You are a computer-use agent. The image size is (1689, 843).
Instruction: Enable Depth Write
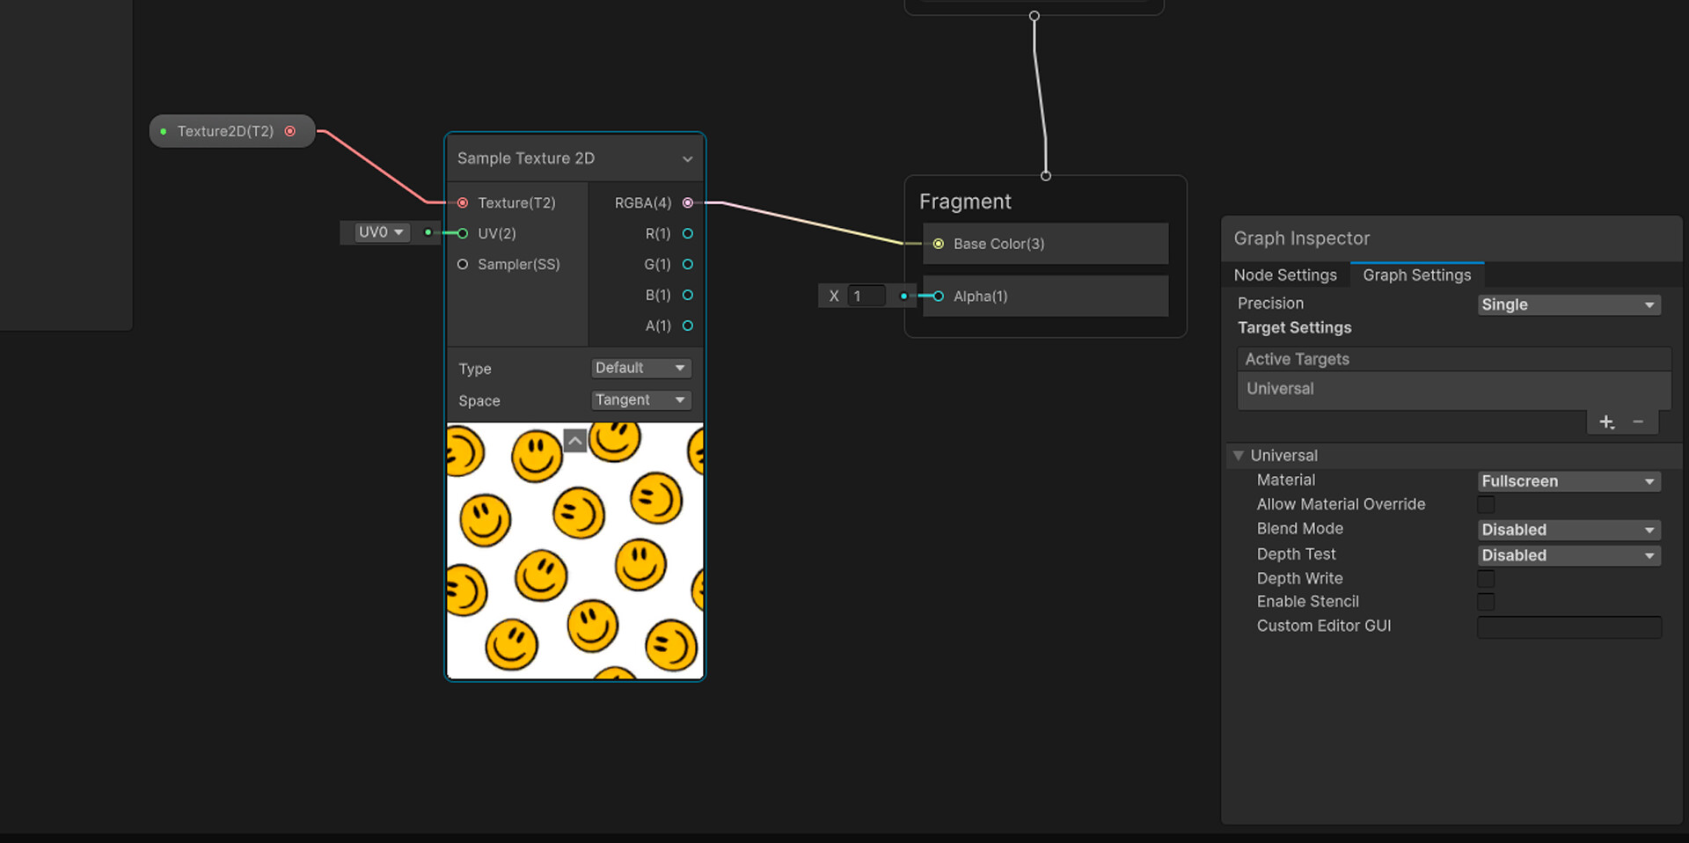pyautogui.click(x=1486, y=578)
